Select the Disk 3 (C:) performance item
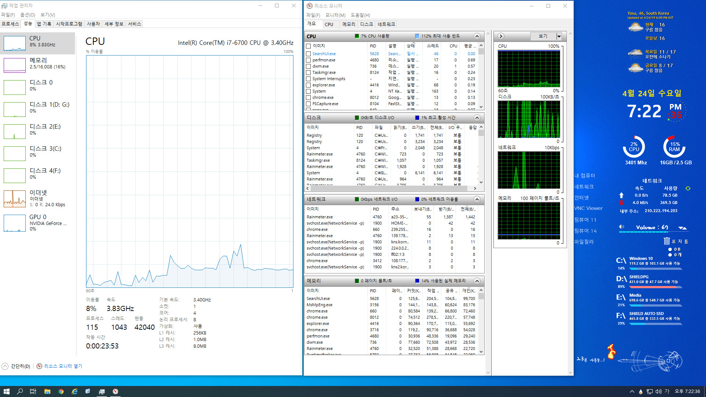Screen dimensions: 706x397 [38, 153]
